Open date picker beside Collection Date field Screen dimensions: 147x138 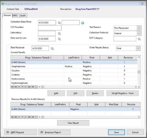[59, 23]
